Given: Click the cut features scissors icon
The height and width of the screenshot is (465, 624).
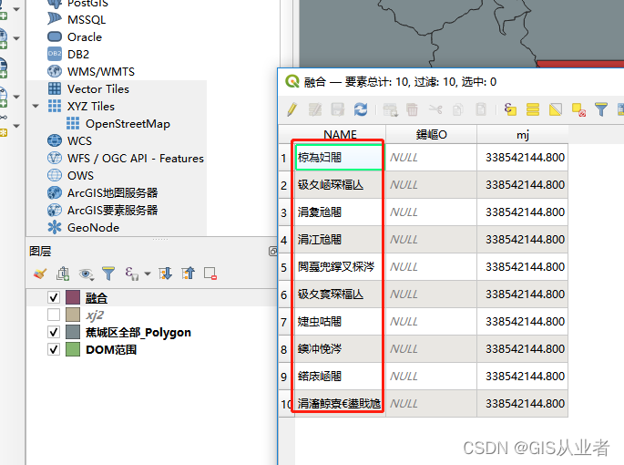Looking at the screenshot, I should click(435, 109).
